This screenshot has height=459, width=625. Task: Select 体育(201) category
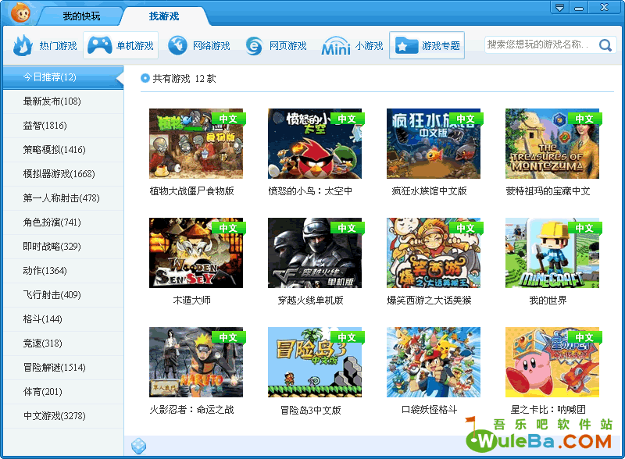click(x=63, y=392)
